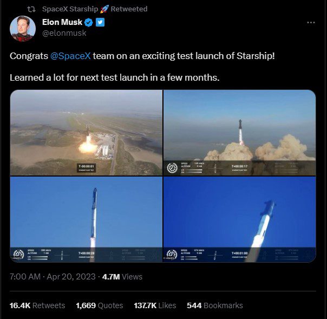Open the three-dot More options menu
The height and width of the screenshot is (319, 327).
point(311,22)
